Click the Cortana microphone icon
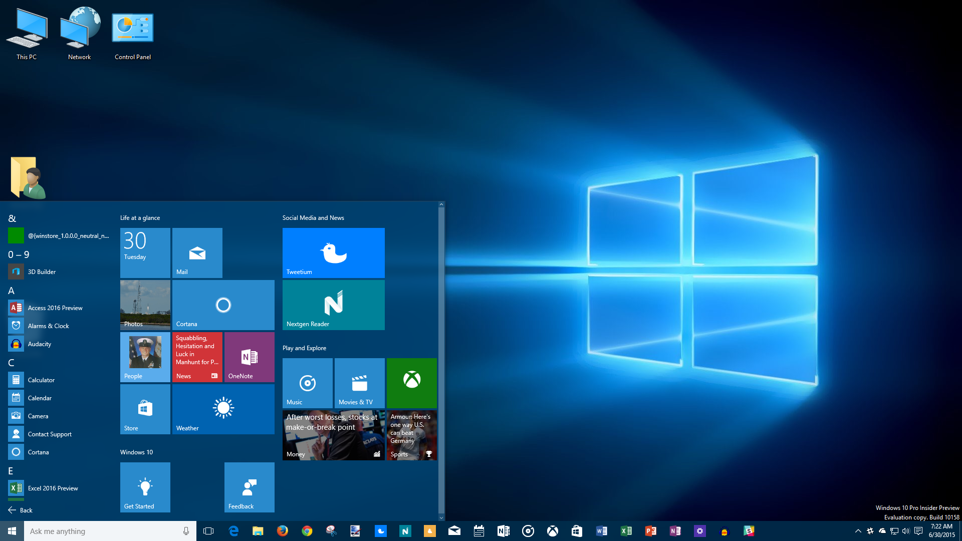This screenshot has width=962, height=541. [186, 531]
